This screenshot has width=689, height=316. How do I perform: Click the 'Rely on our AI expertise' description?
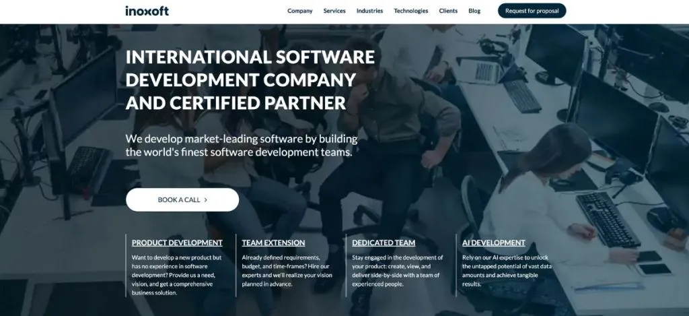pos(507,271)
